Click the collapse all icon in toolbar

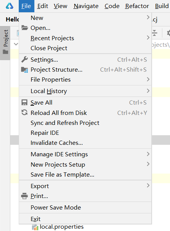(x=154, y=33)
